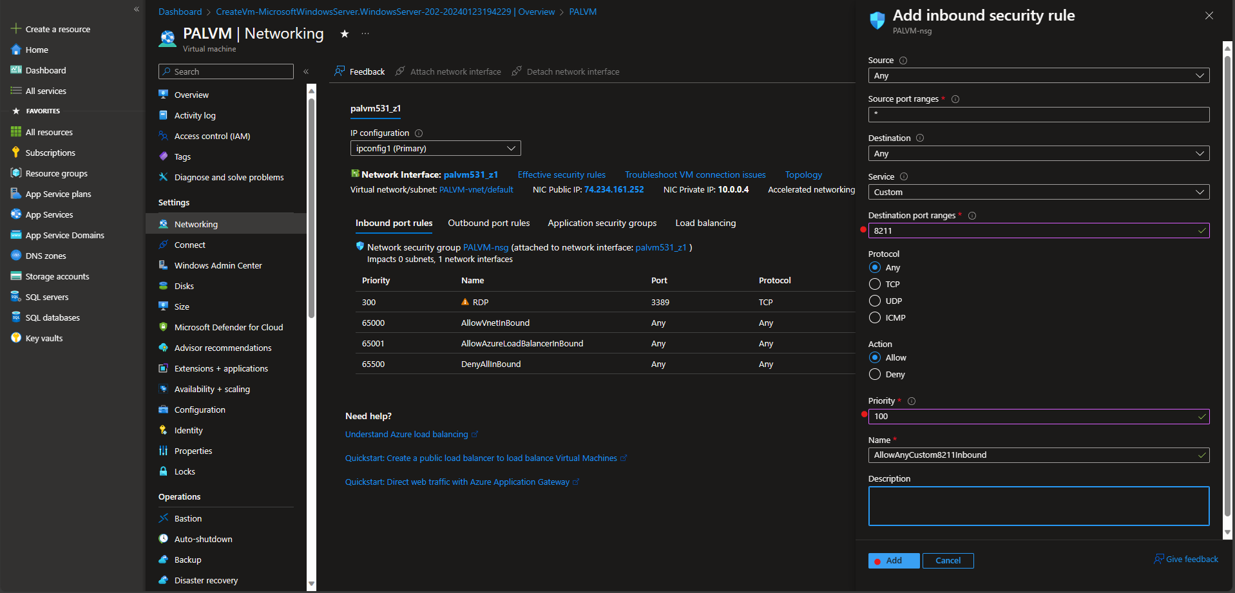
Task: Open Effective security rules link
Action: (562, 174)
